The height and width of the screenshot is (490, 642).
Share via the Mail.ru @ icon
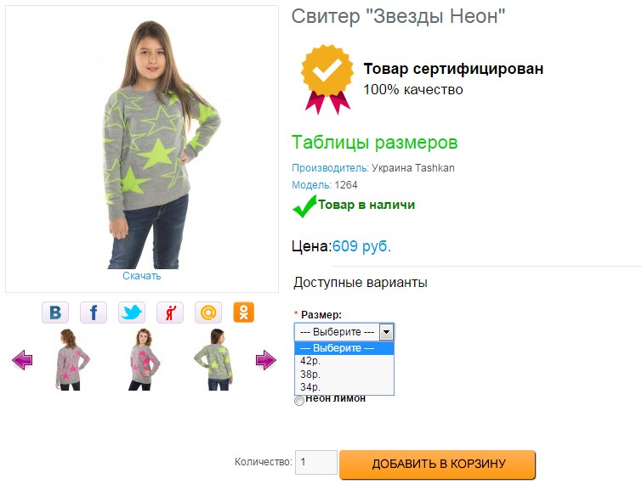208,313
